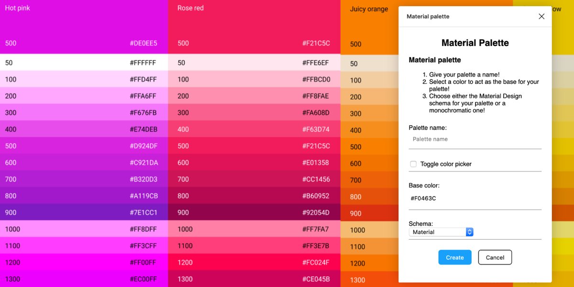Select Juicy orange shade 1300 swatch
The image size is (574, 287).
(x=368, y=280)
